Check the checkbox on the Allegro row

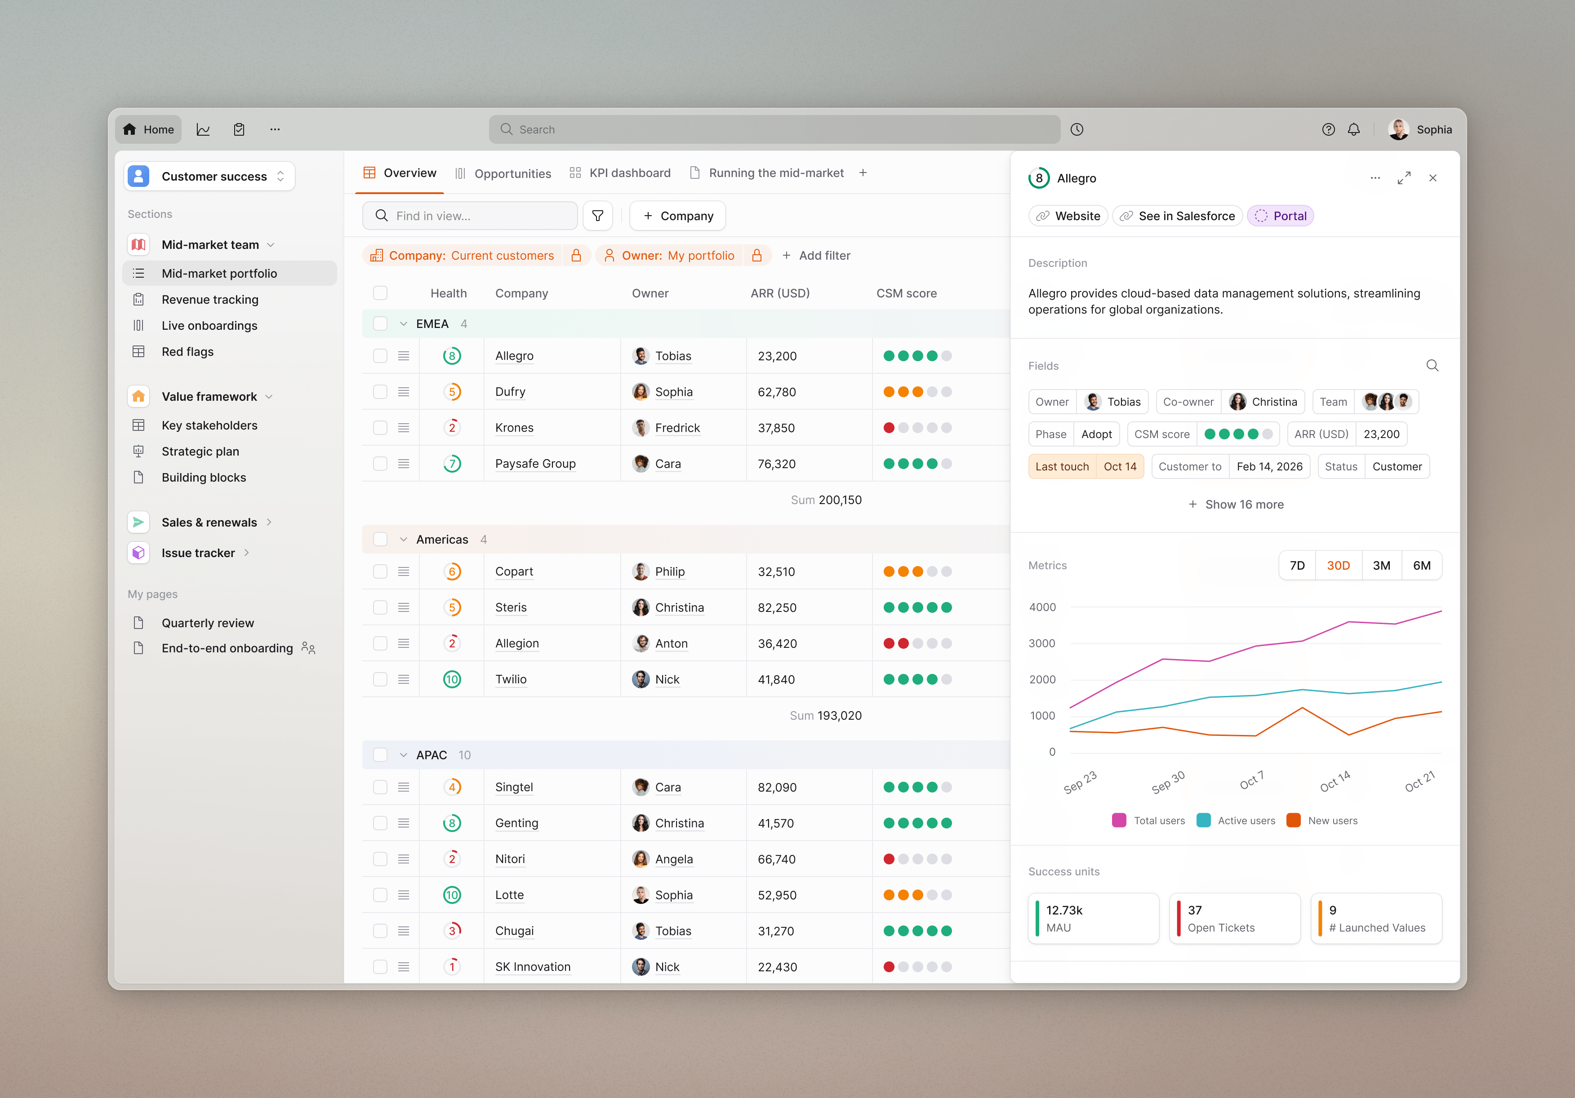click(380, 355)
